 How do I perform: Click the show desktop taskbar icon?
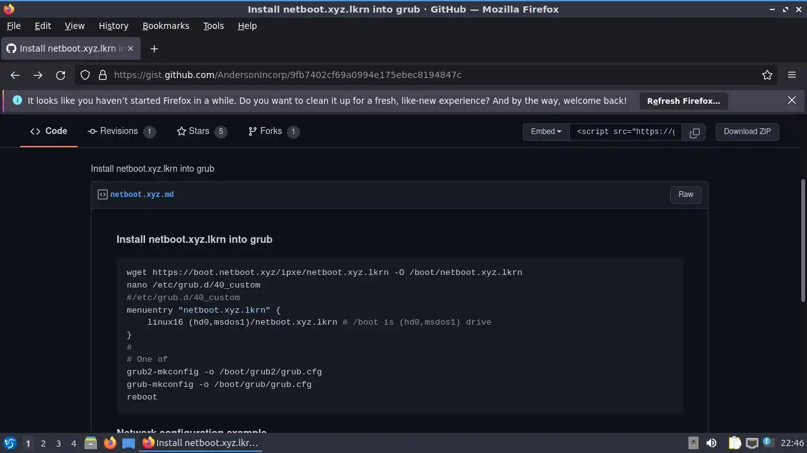pyautogui.click(x=129, y=443)
